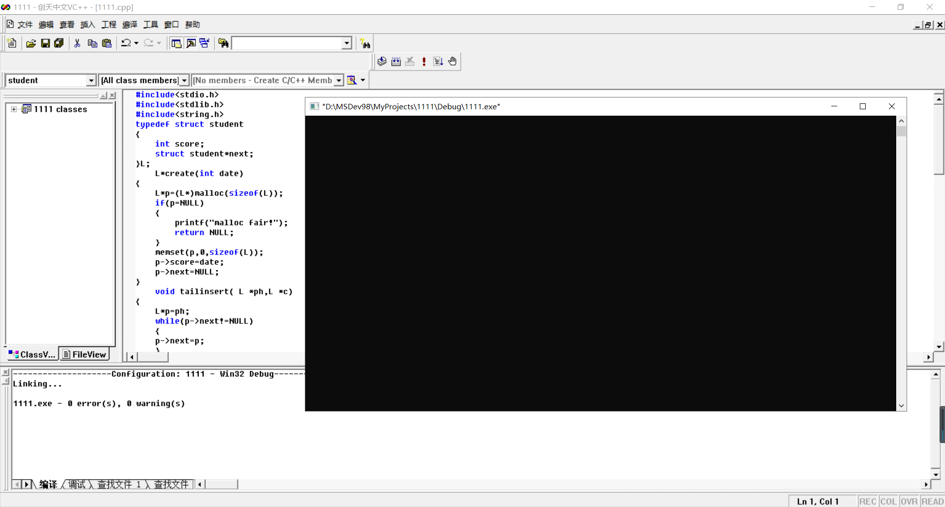
Task: Click the Go debug icon
Action: [438, 62]
